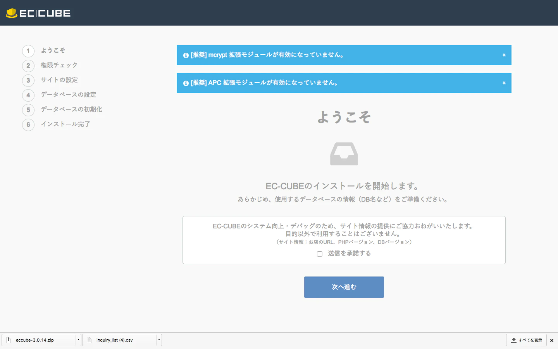The width and height of the screenshot is (558, 349).
Task: Dismiss the mcrypt extension warning
Action: pyautogui.click(x=504, y=55)
